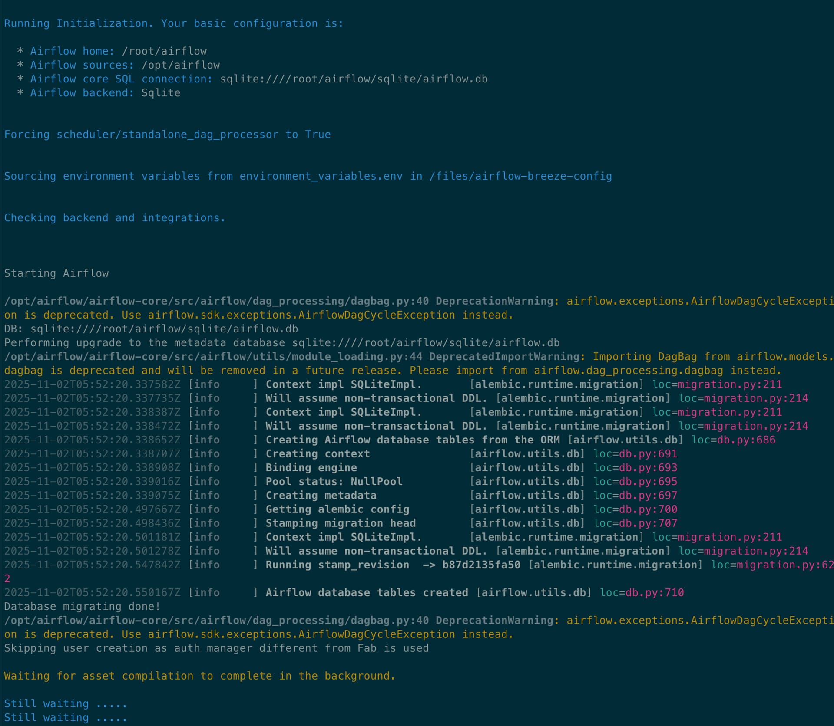Click the Airflow sources path /opt/airflow
Screen dimensions: 834x726
point(180,65)
